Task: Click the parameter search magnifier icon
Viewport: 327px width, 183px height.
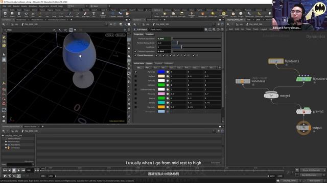Action: point(214,29)
